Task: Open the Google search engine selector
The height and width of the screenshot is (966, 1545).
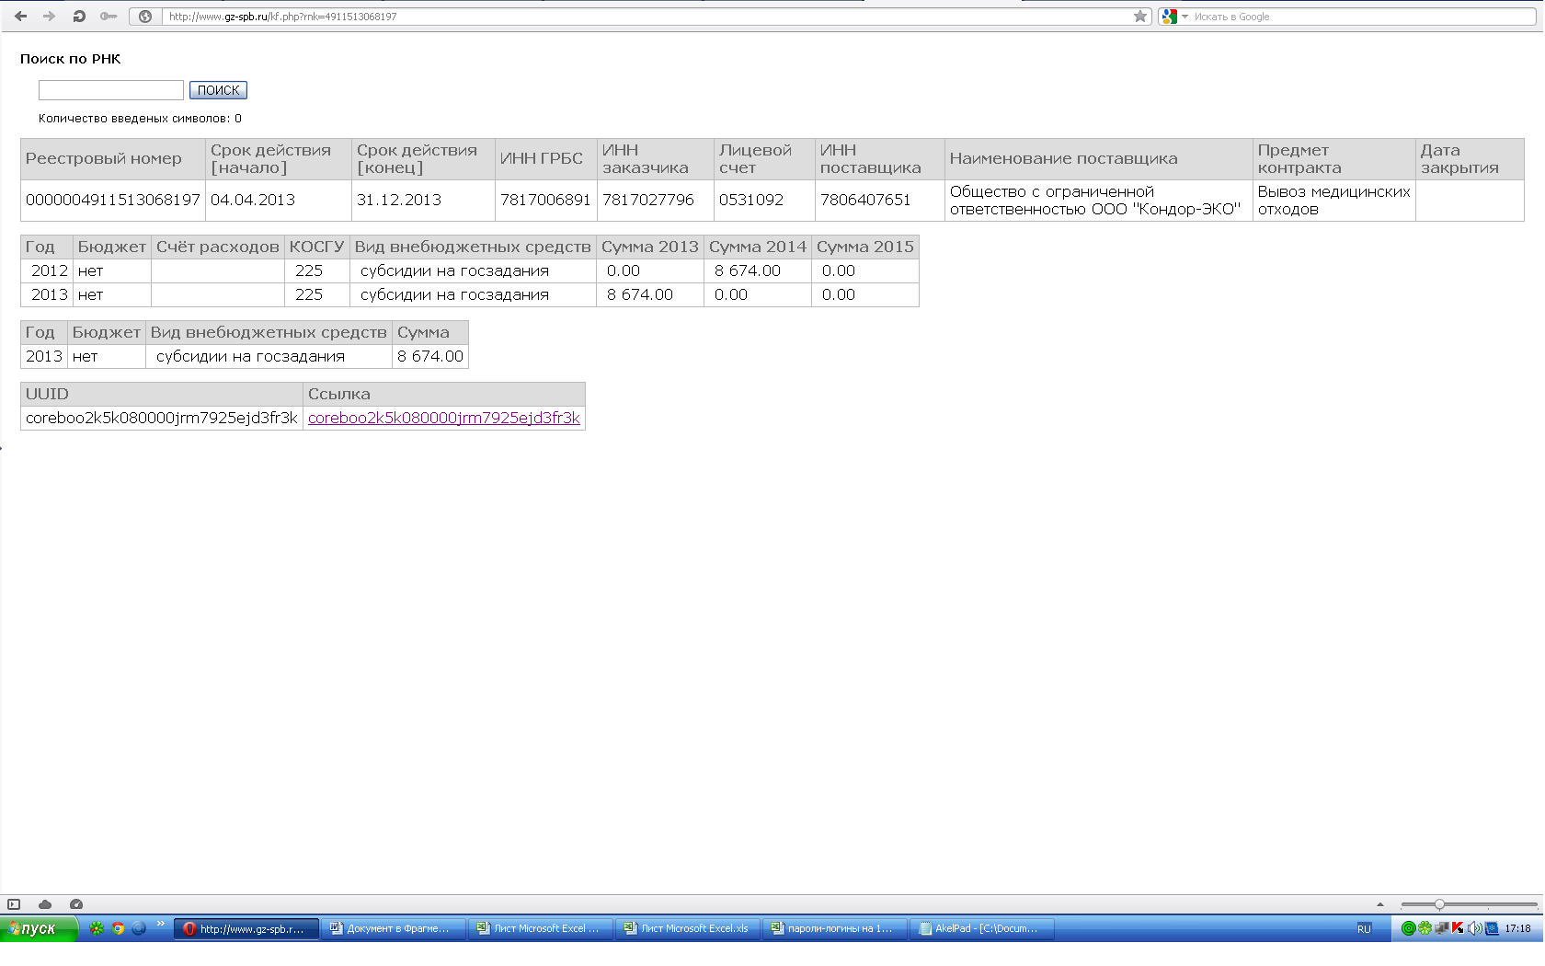Action: (1174, 17)
